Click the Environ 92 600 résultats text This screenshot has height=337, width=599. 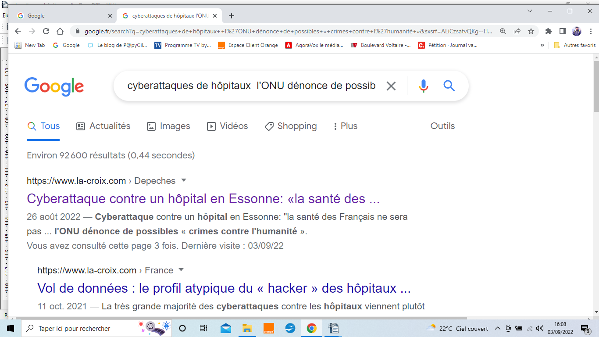coord(111,155)
